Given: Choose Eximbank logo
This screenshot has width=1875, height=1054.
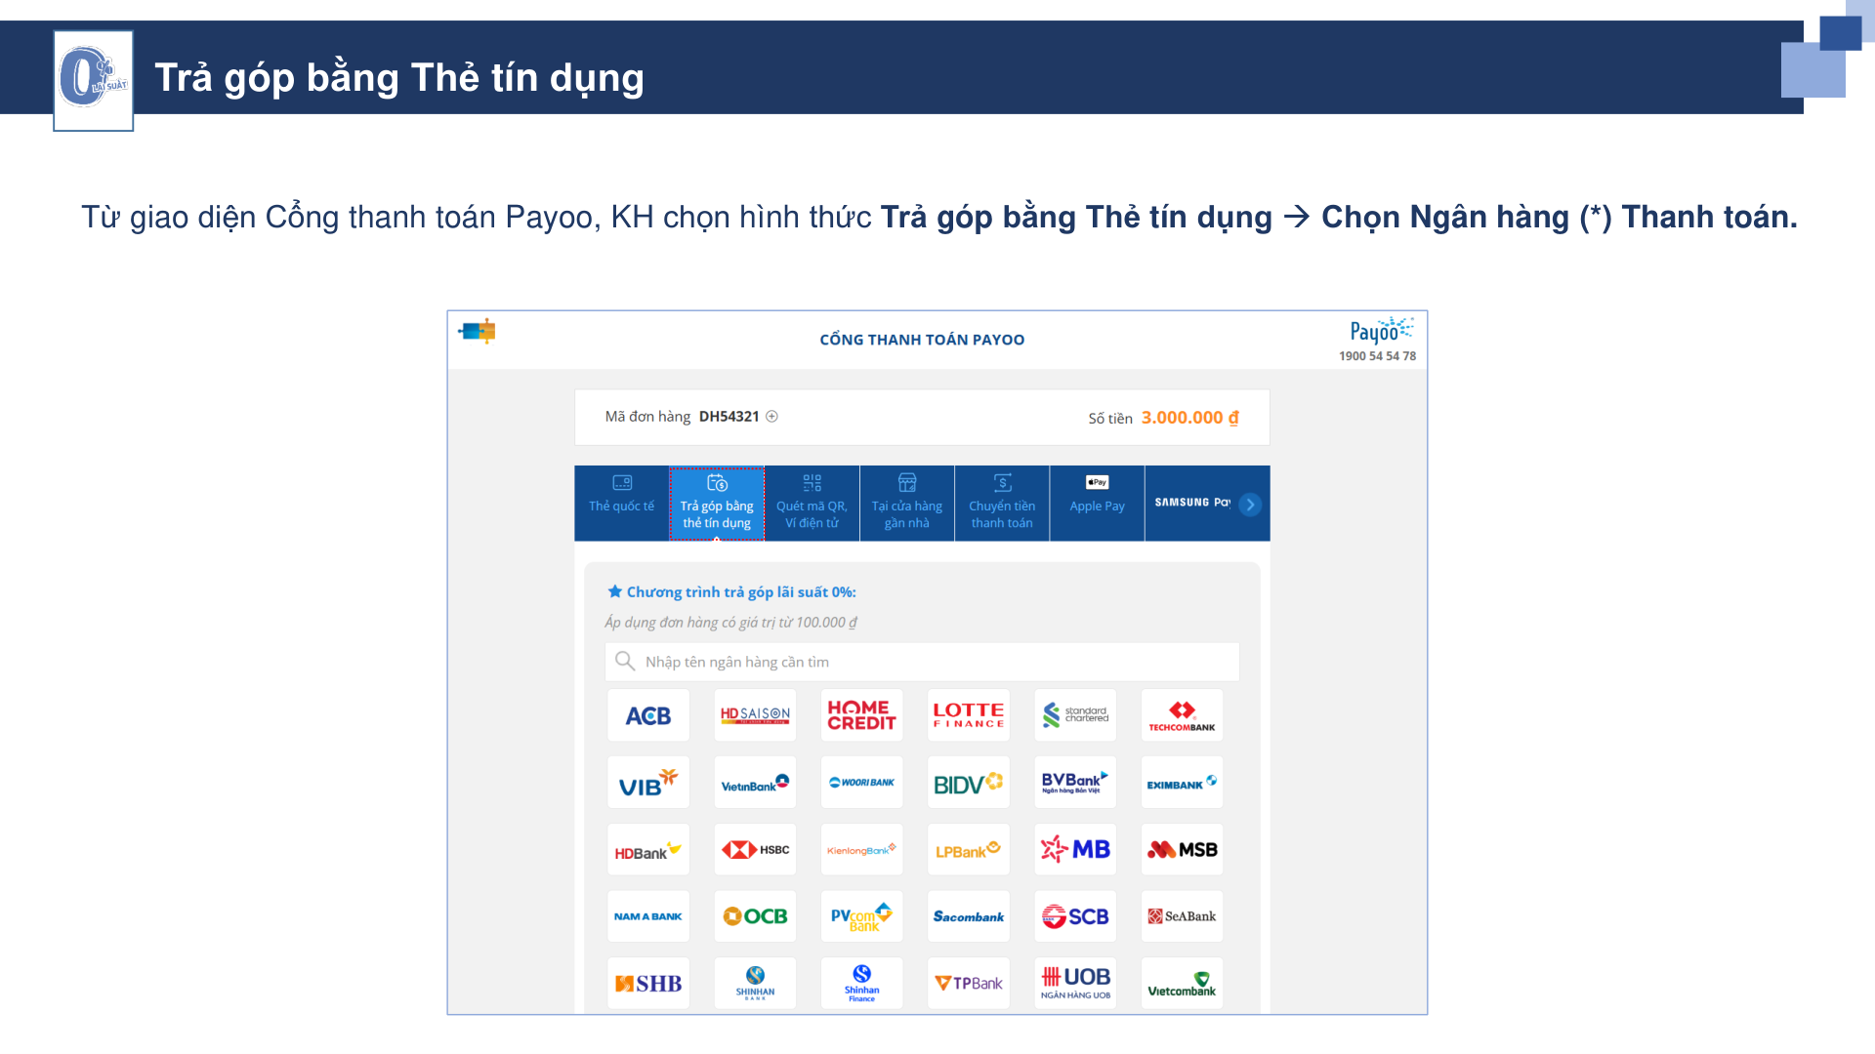Looking at the screenshot, I should tap(1182, 783).
